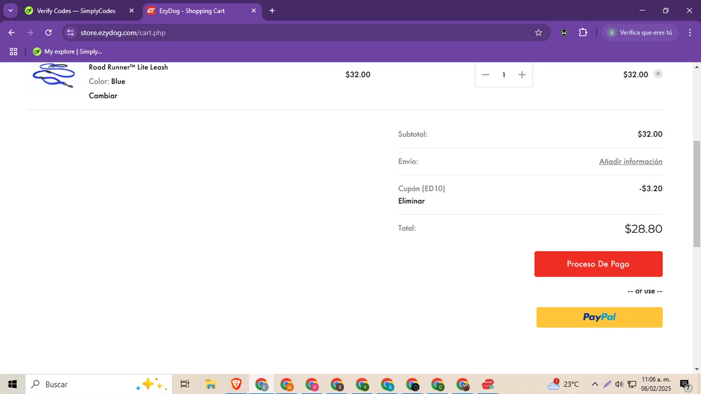
Task: Open the clock showing 11:06 a. m.
Action: coord(656,384)
